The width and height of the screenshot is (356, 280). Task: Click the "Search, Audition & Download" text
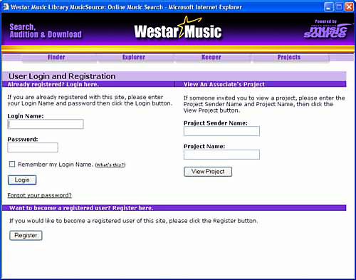[46, 31]
